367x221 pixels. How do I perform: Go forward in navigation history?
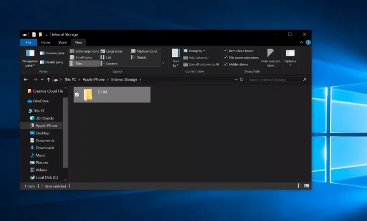(35, 79)
